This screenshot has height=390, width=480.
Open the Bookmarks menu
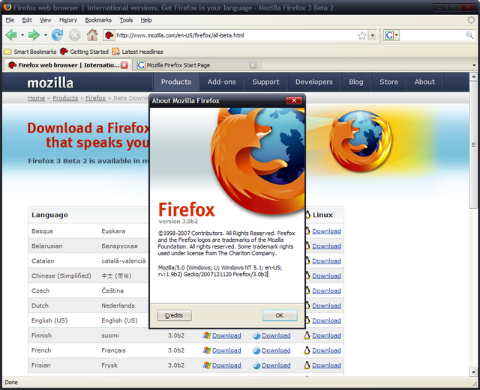coord(98,20)
